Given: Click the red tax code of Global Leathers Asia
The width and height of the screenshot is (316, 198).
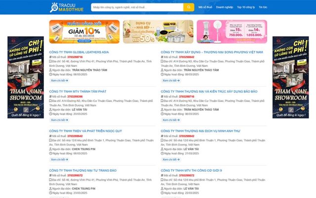Looking at the screenshot, I should [75, 57].
